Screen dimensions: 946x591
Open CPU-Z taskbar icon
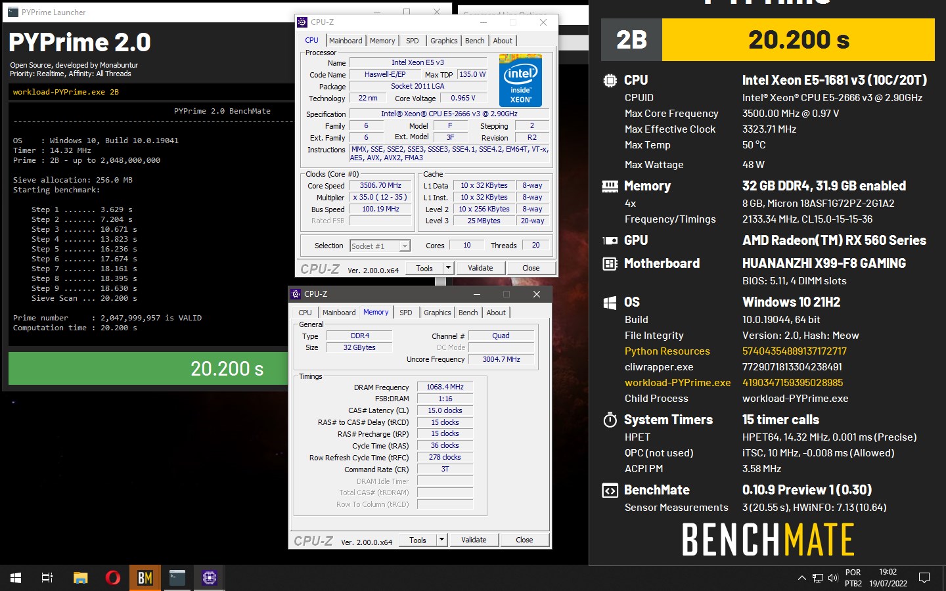[x=210, y=578]
